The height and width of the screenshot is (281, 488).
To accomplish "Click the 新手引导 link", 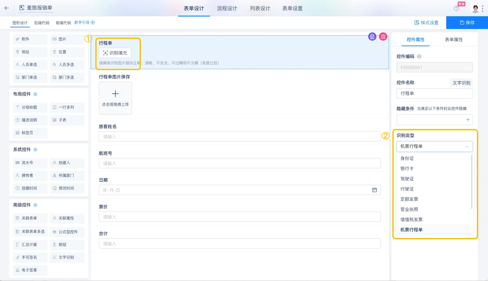I will (x=82, y=23).
